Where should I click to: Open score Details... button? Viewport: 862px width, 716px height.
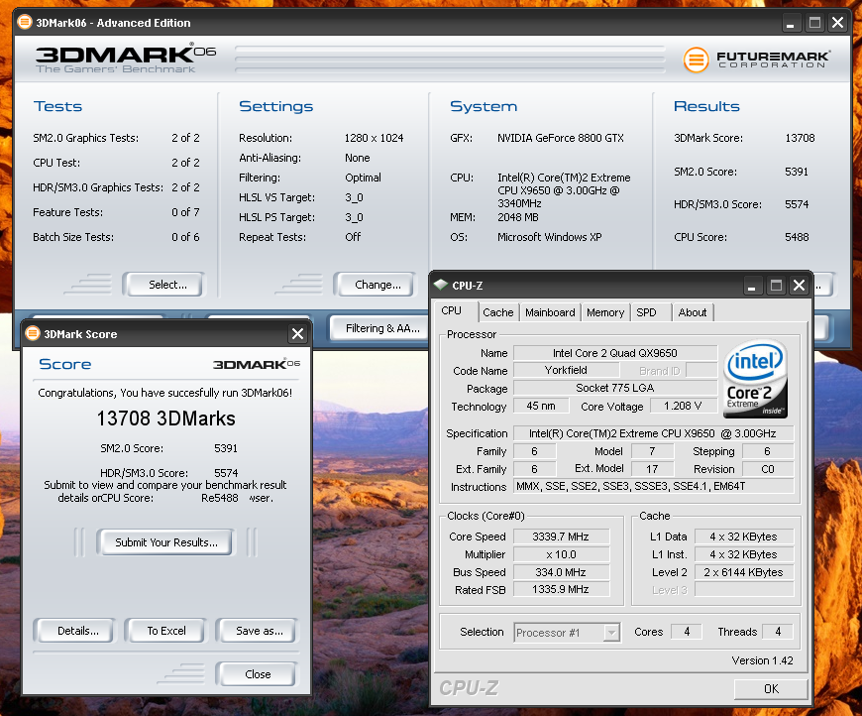point(74,631)
